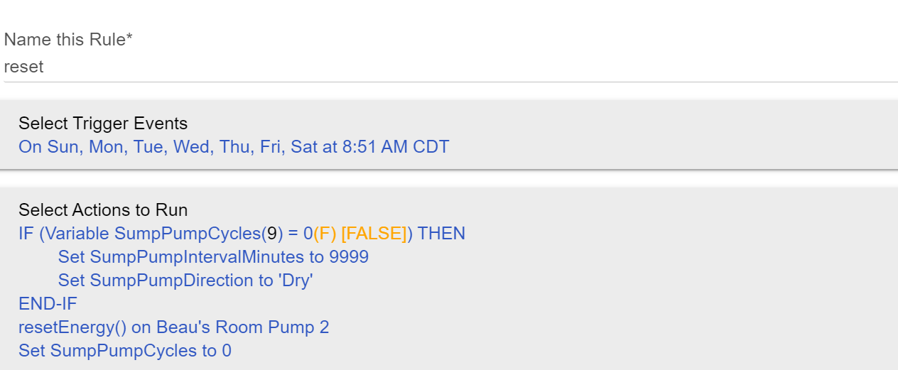Click the THEN keyword in IF statement
Viewport: 898px width, 370px height.
coord(442,234)
